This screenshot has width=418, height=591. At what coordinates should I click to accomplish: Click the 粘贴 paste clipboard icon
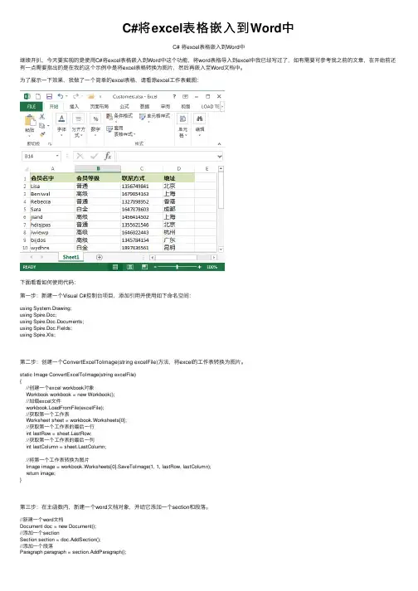point(30,121)
